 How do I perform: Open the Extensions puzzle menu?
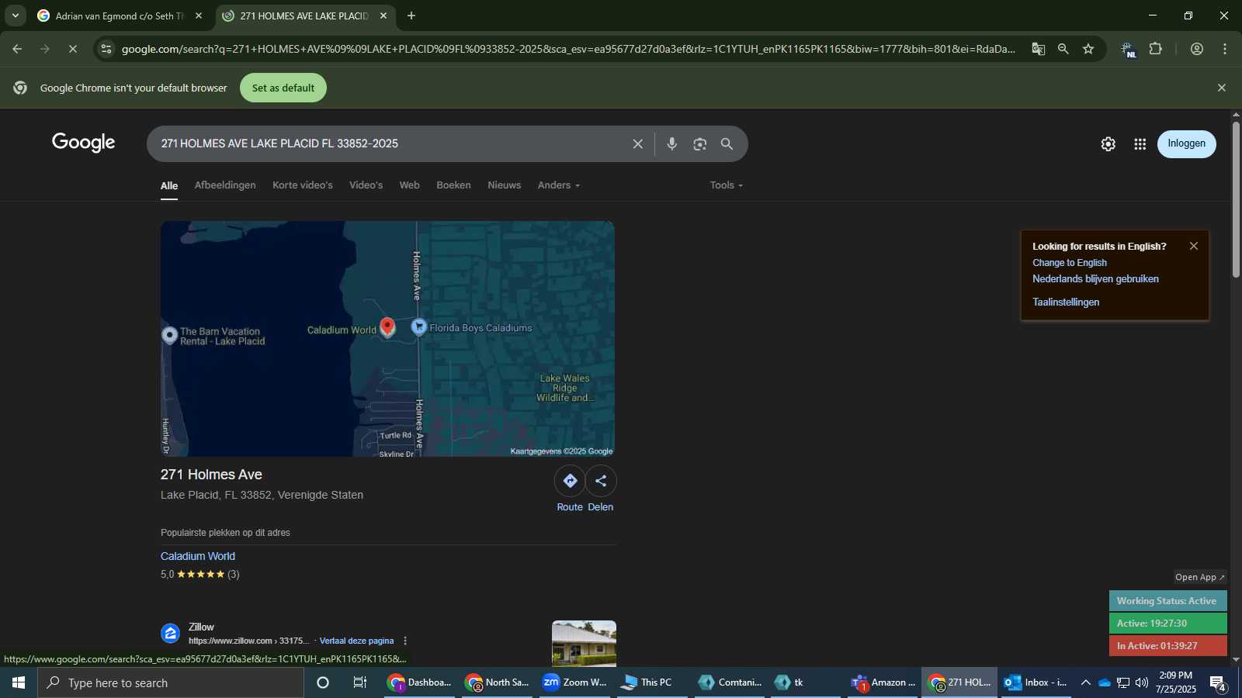pyautogui.click(x=1156, y=49)
